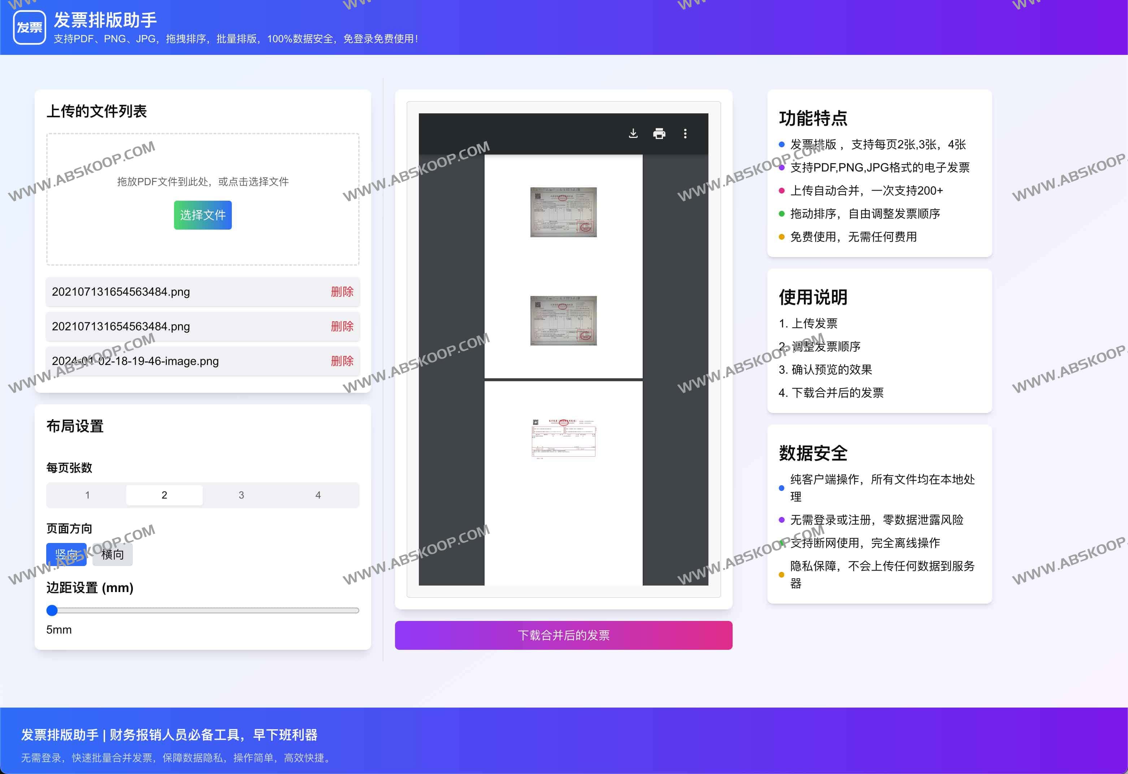The height and width of the screenshot is (774, 1128).
Task: Switch to 横向 page orientation
Action: tap(112, 554)
